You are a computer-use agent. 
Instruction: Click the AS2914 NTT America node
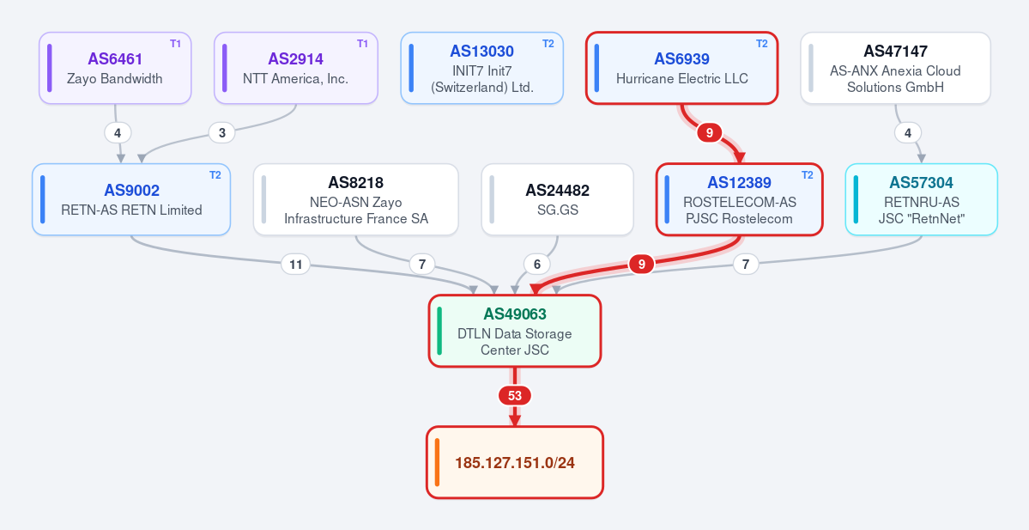coord(296,69)
